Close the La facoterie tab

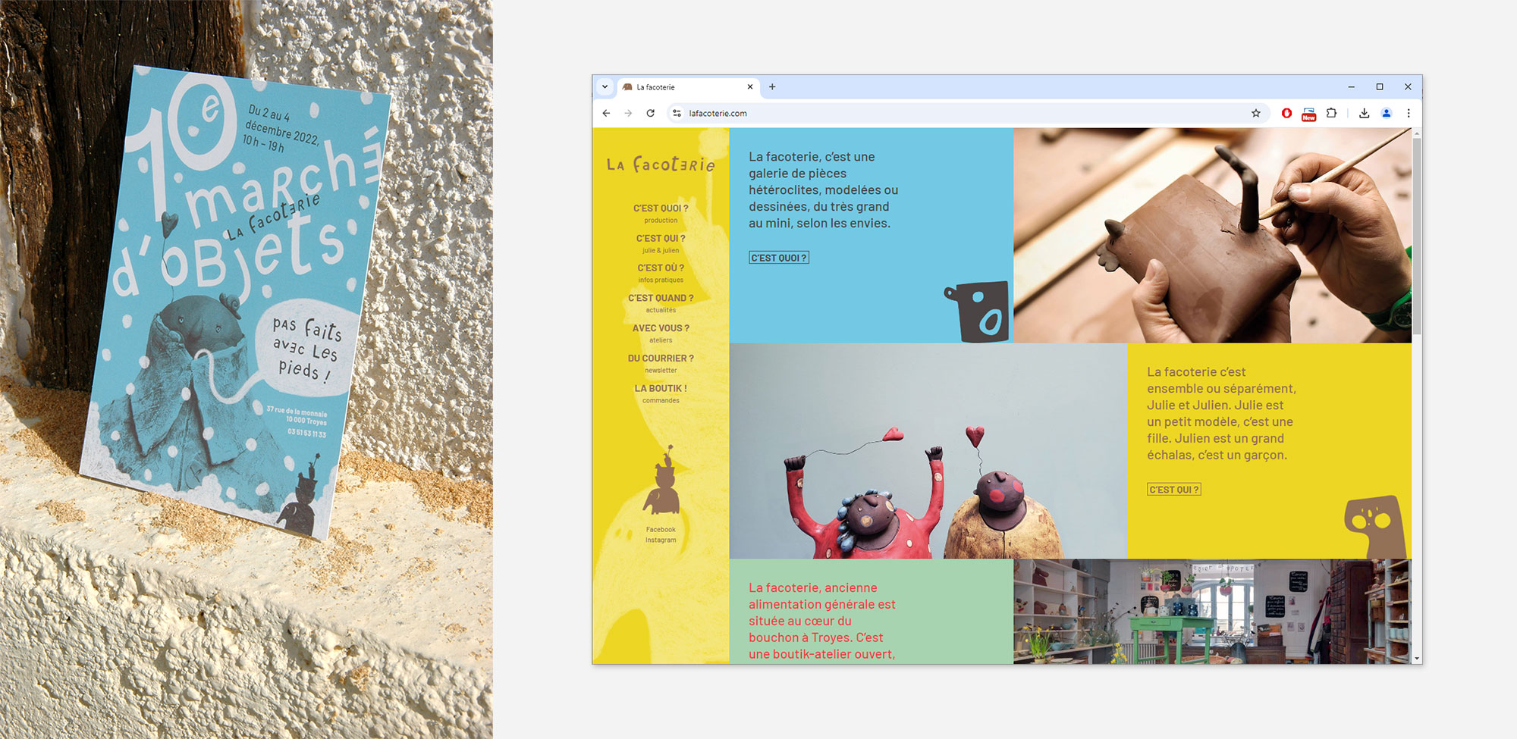click(750, 86)
